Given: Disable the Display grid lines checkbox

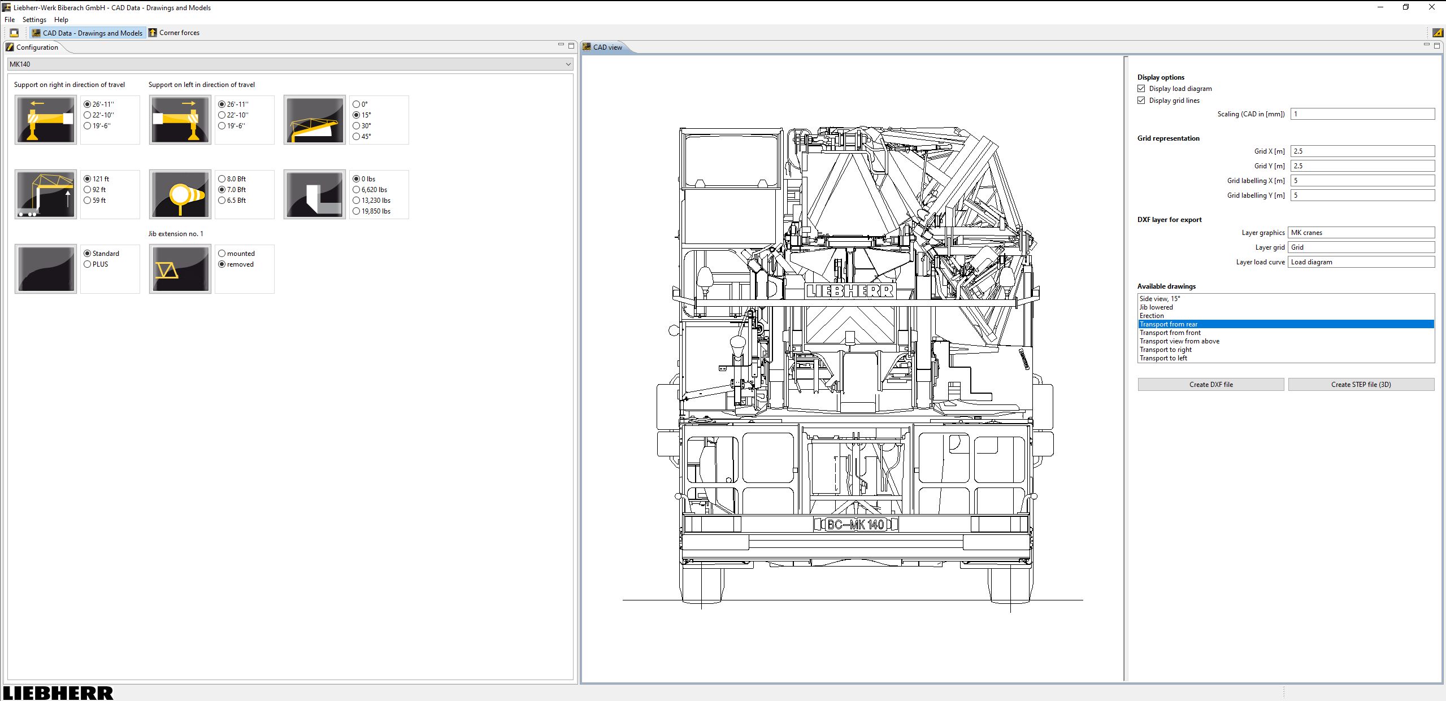Looking at the screenshot, I should (1141, 100).
